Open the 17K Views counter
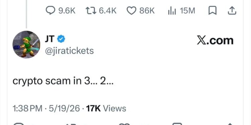This screenshot has height=125, width=251. pyautogui.click(x=106, y=108)
